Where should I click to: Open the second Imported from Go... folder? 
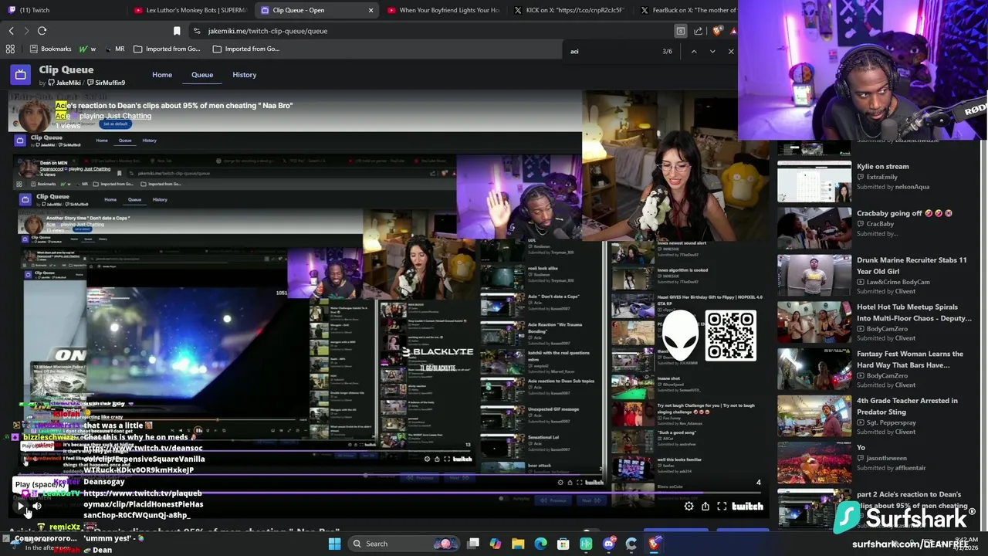246,49
